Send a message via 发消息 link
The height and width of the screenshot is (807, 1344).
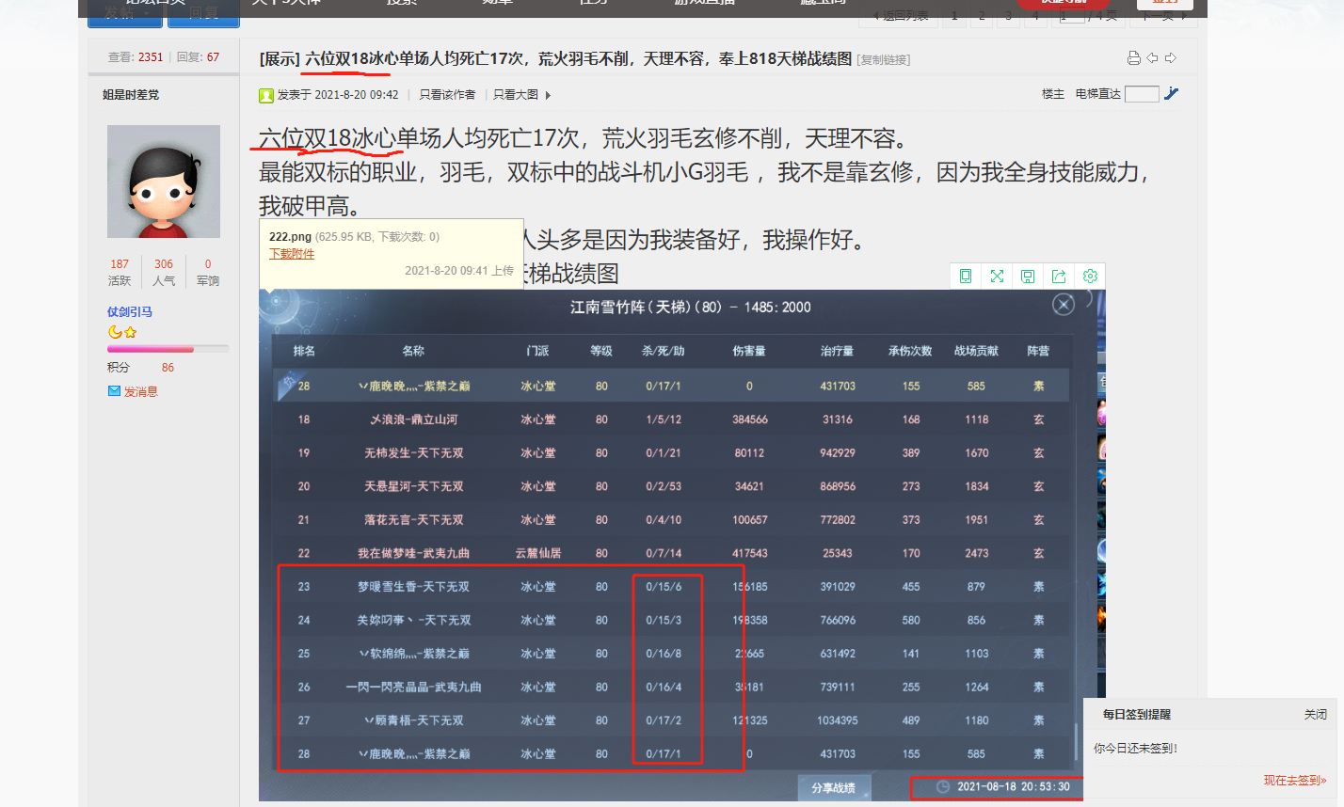click(x=140, y=391)
